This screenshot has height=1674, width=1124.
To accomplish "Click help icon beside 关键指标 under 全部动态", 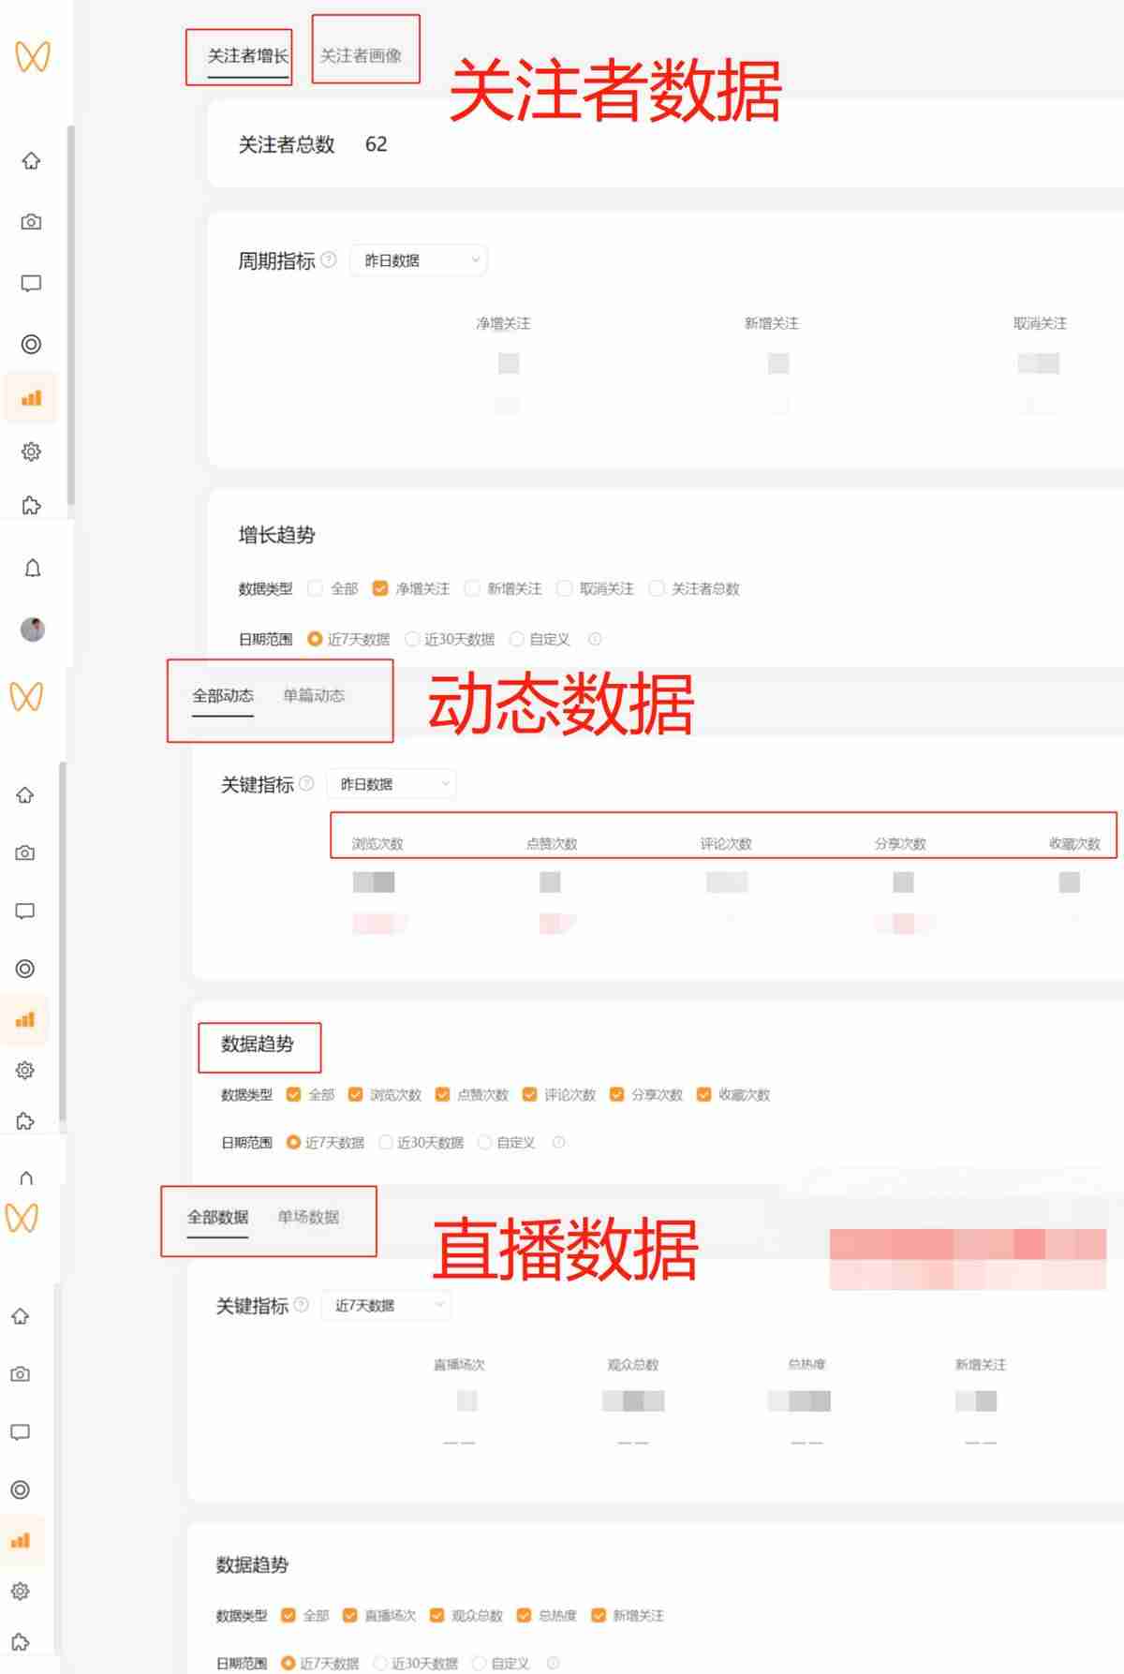I will (306, 783).
